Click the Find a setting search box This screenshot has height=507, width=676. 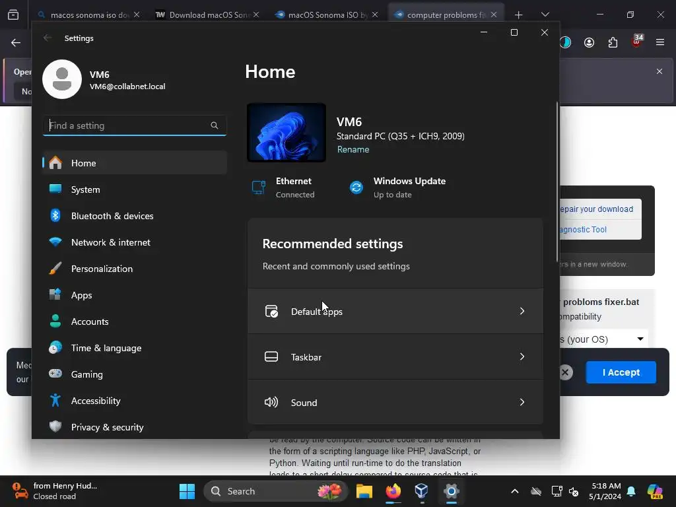pos(135,125)
